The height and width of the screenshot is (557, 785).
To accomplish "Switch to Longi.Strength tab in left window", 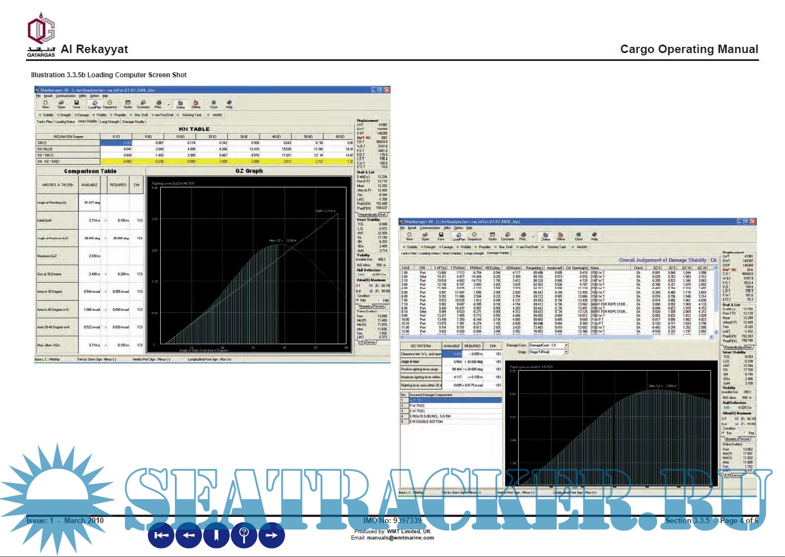I will 110,121.
